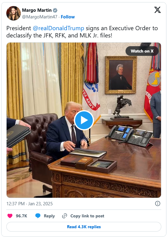The image size is (167, 240).
Task: Open the @MargoMartin47 handle link
Action: pos(40,17)
